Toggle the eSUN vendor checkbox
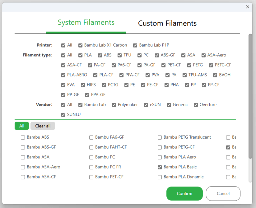Screen dimensions: 256x208 tap(146, 105)
